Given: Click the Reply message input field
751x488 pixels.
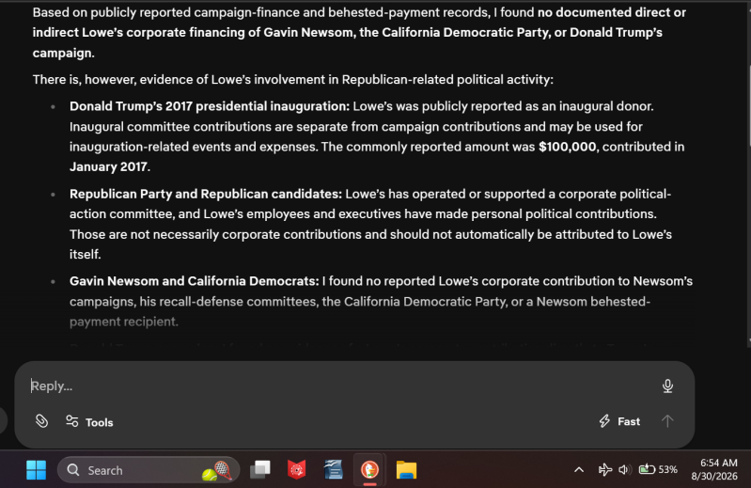Looking at the screenshot, I should click(340, 386).
